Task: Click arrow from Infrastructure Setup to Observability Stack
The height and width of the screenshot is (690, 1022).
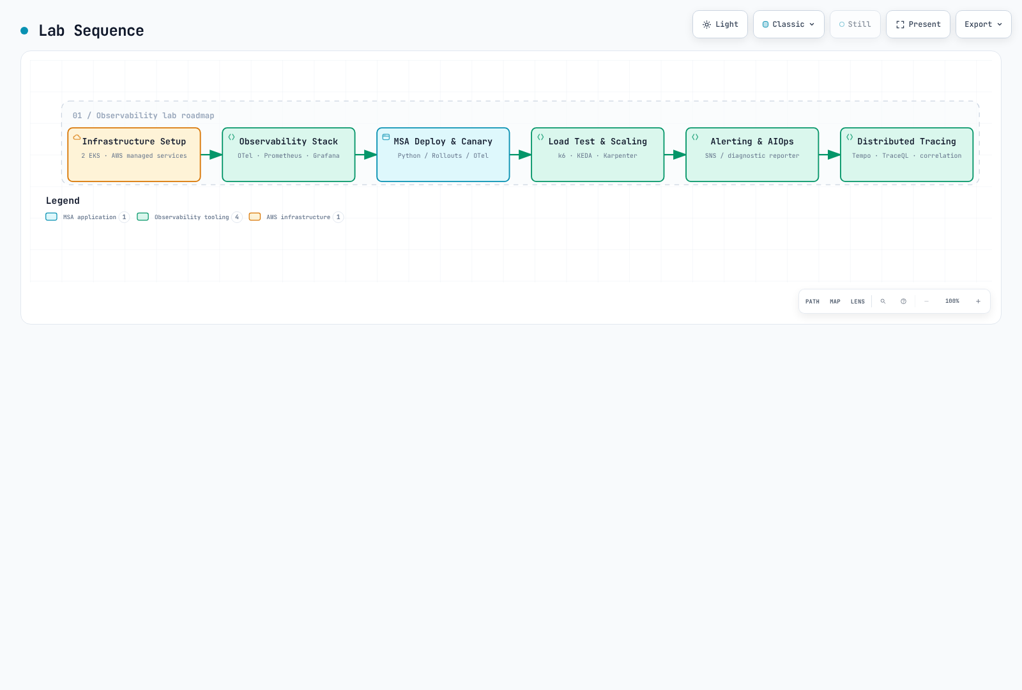Action: [x=211, y=155]
